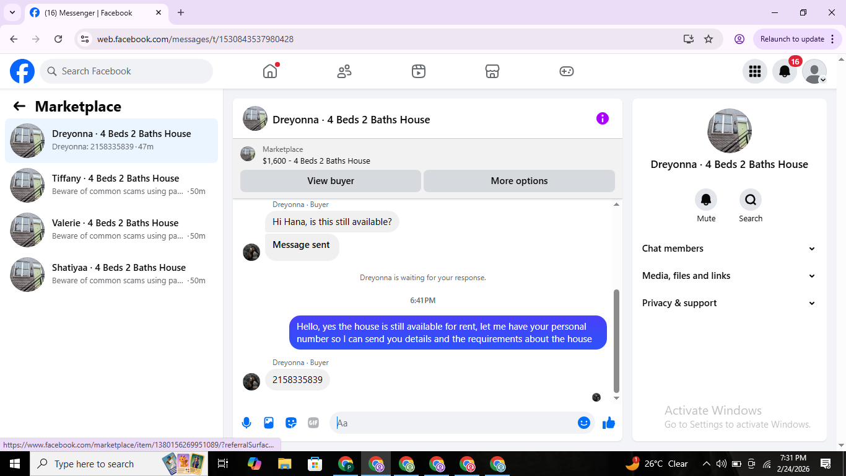Click Relaunch to update button
The width and height of the screenshot is (846, 476).
click(798, 39)
